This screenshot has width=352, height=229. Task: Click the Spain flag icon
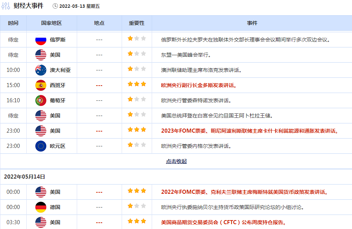click(x=40, y=85)
